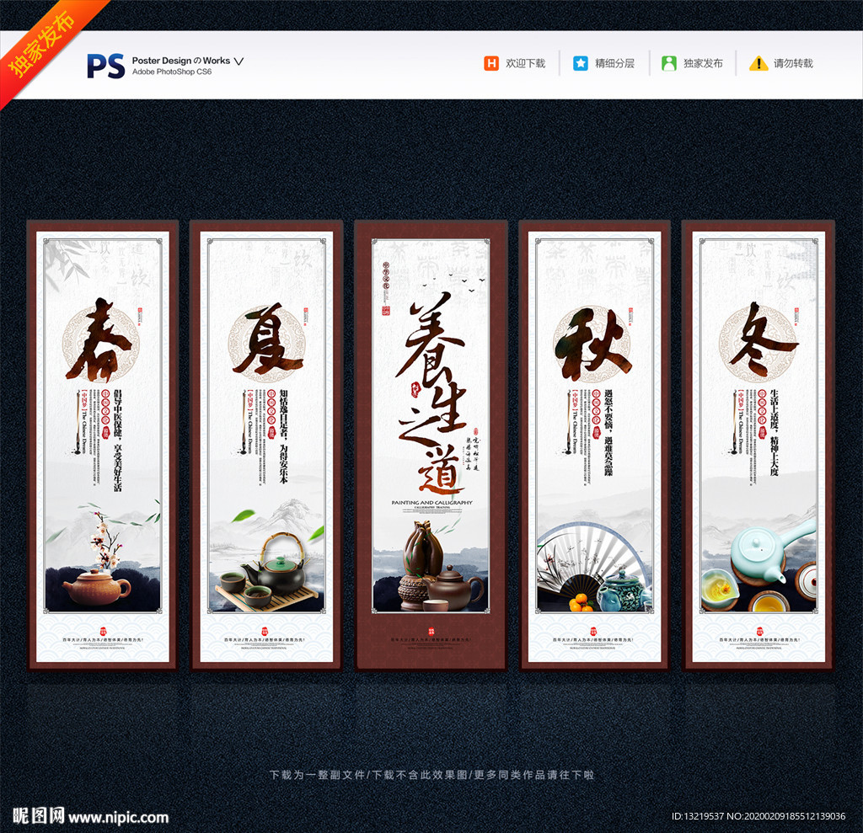Image resolution: width=863 pixels, height=833 pixels.
Task: Click the yellow warning triangle icon
Action: (758, 63)
